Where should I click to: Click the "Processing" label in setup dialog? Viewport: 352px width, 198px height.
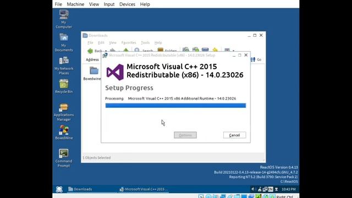pyautogui.click(x=114, y=98)
